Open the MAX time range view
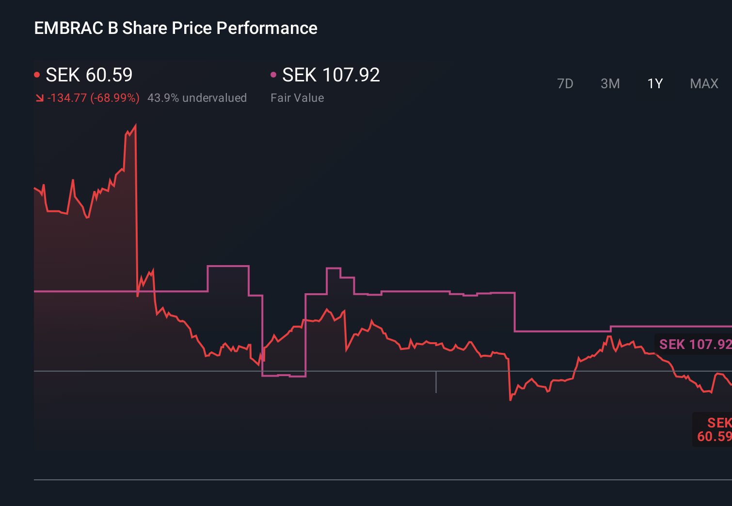The width and height of the screenshot is (732, 506). [703, 83]
